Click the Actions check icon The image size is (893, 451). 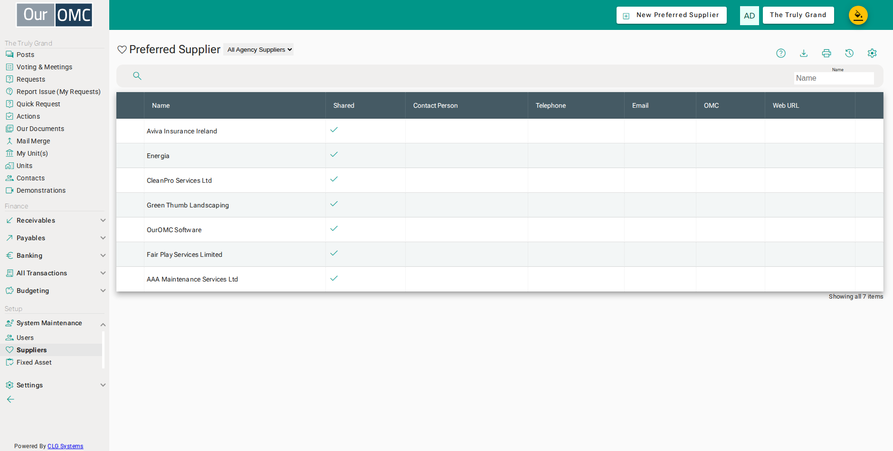[x=9, y=116]
